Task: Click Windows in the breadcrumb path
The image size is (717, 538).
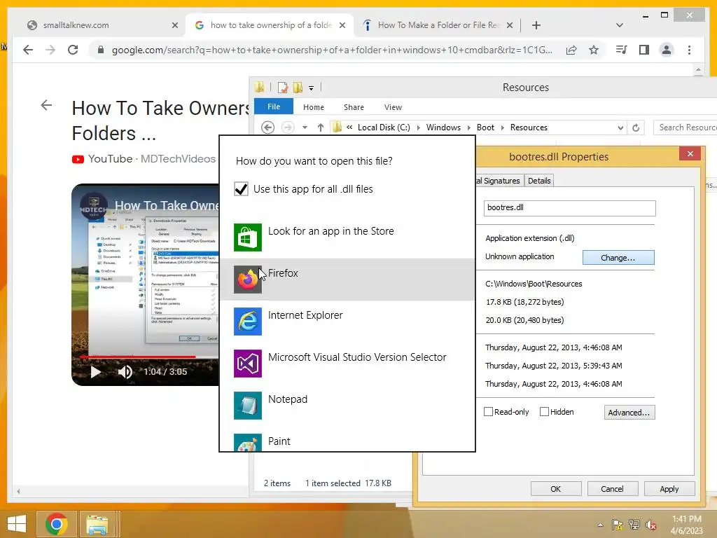Action: tap(443, 127)
